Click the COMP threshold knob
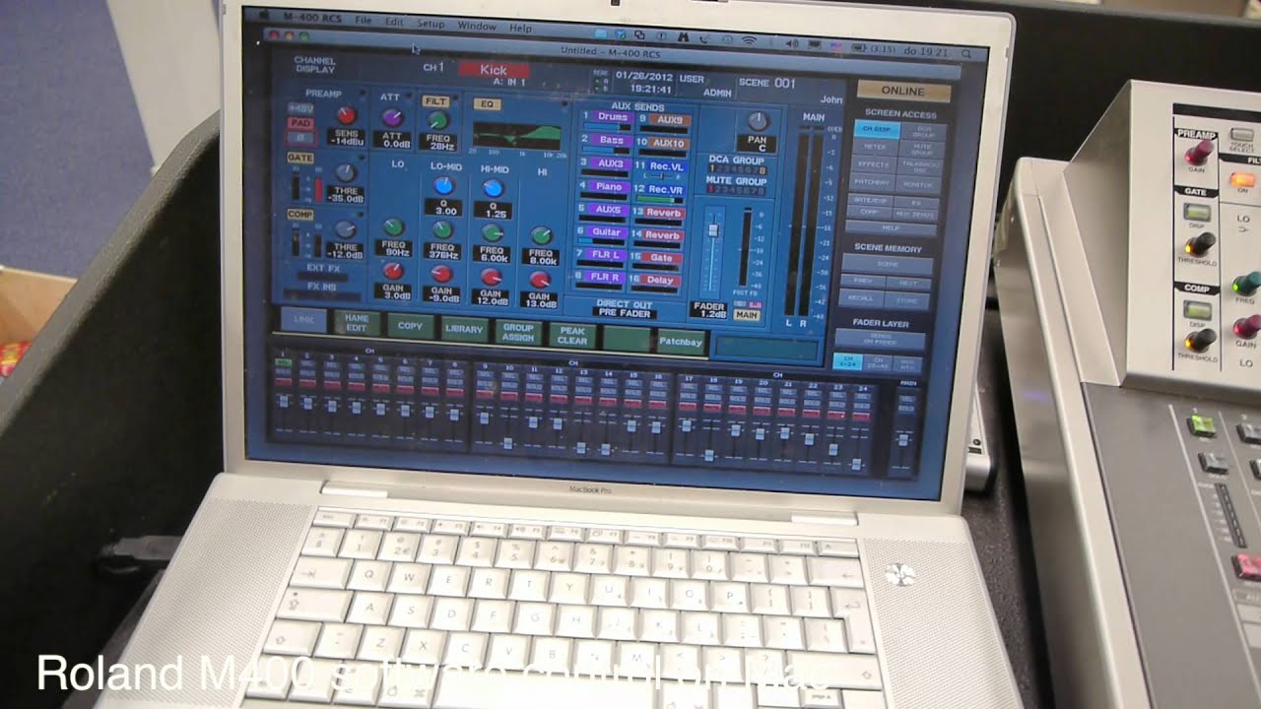 (346, 229)
